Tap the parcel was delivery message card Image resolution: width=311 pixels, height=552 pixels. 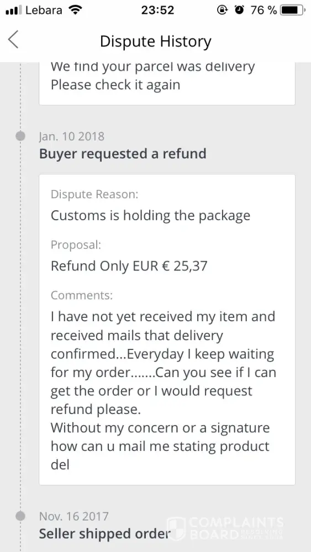(167, 83)
